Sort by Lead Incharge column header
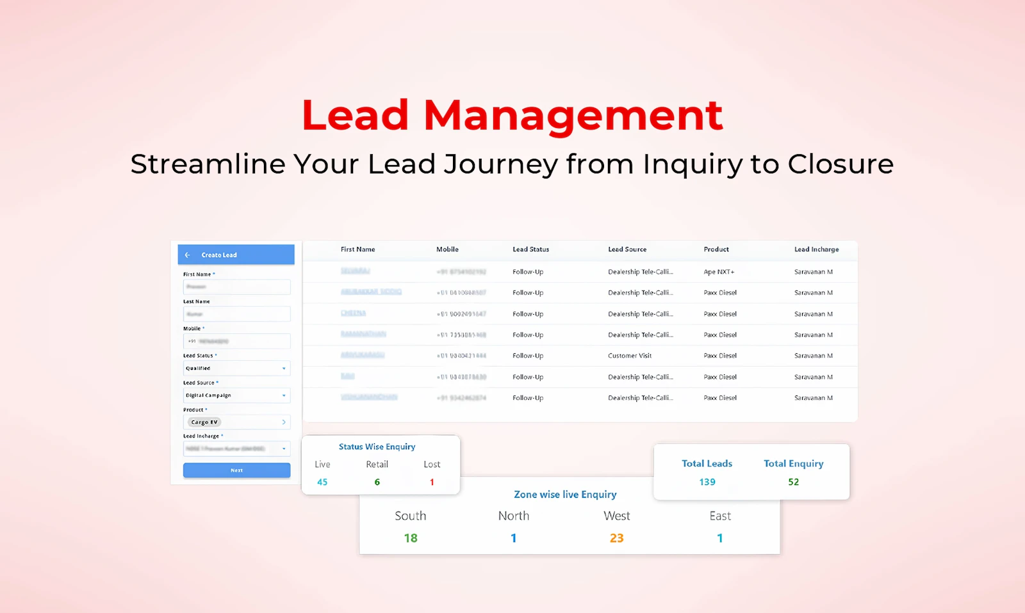Image resolution: width=1025 pixels, height=613 pixels. (816, 250)
